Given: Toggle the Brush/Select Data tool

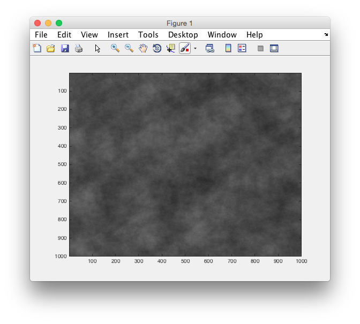Looking at the screenshot, I should 185,48.
